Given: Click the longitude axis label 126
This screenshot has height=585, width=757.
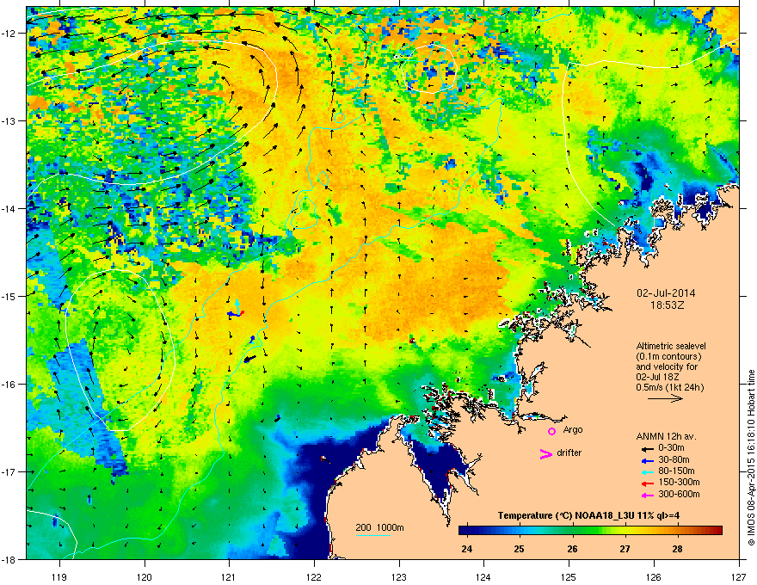Looking at the screenshot, I should point(654,576).
